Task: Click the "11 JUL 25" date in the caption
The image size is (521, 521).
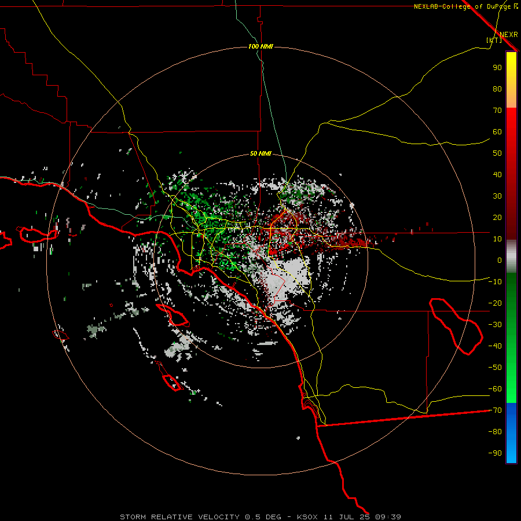Action: tap(347, 517)
